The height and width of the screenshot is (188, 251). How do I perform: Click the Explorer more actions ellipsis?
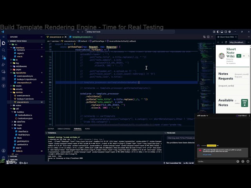(42, 37)
